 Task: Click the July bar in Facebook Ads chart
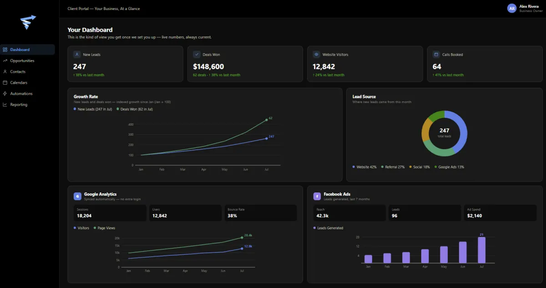481,250
